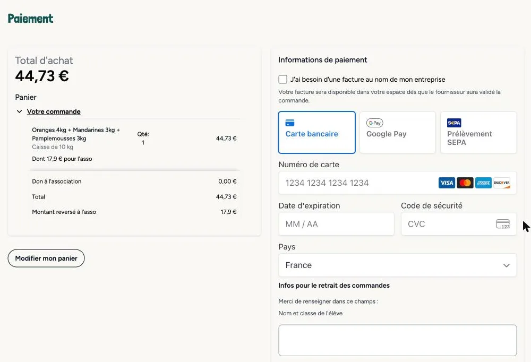Image resolution: width=531 pixels, height=362 pixels.
Task: Select the Google Pay payment tab
Action: [398, 132]
